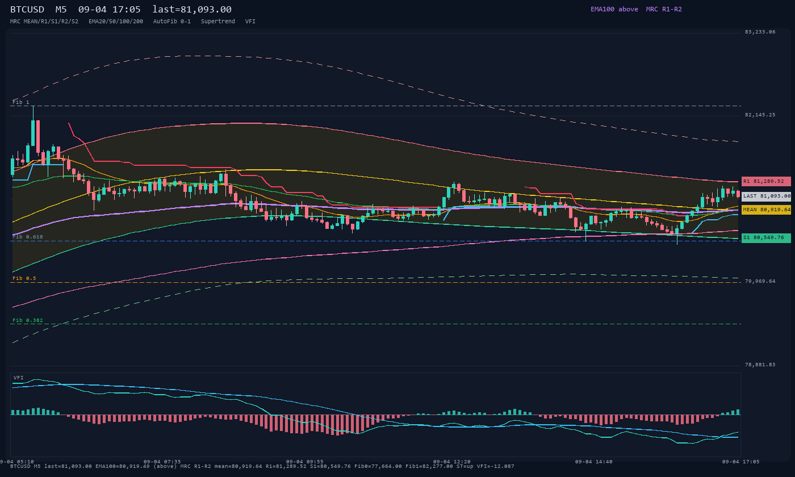Viewport: 795px width, 477px height.
Task: Click the "Fib 1" level label
Action: (x=21, y=102)
